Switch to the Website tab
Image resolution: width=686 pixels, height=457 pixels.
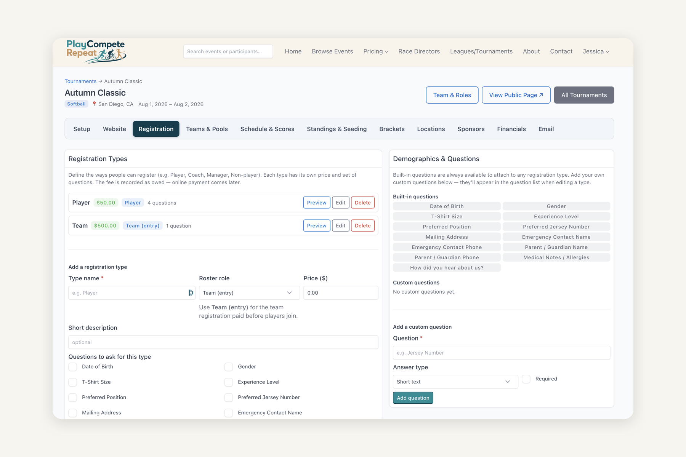114,129
